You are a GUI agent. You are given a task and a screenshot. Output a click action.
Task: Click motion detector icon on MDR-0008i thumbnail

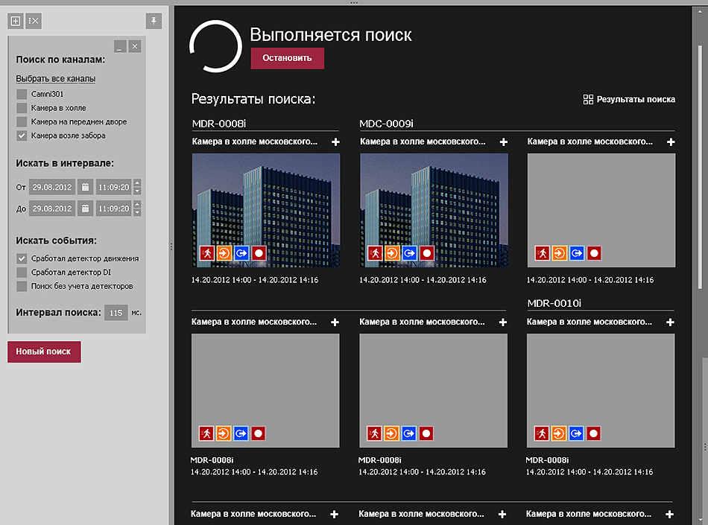tap(206, 253)
